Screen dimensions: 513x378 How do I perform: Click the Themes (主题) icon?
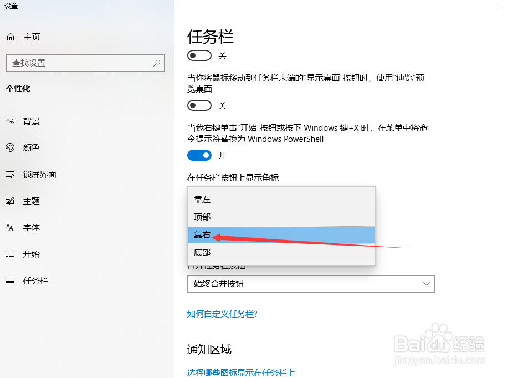point(10,201)
